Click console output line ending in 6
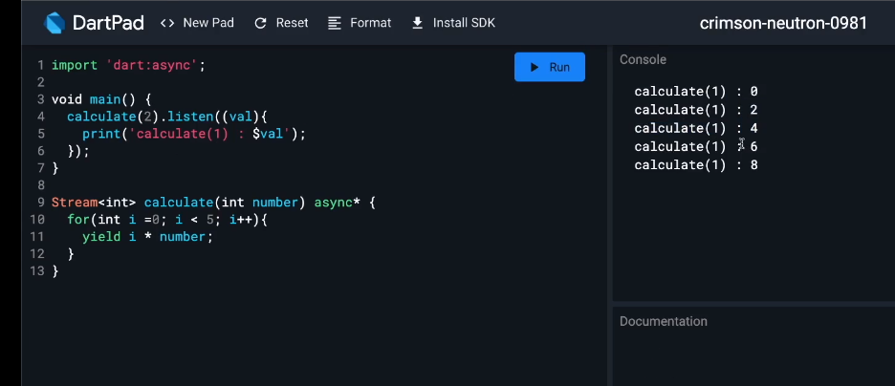The width and height of the screenshot is (895, 386). [x=696, y=146]
